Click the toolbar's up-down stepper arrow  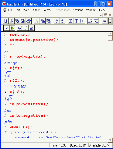[110, 21]
